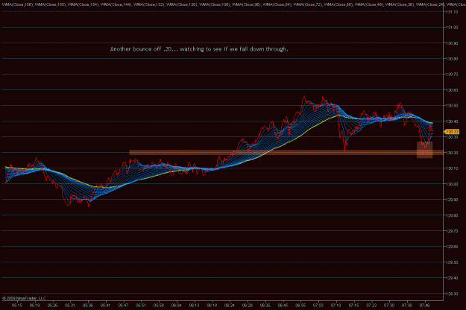Screen dimensions: 466x310
Task: Click the 130.60 price axis label
Action: pos(452,90)
